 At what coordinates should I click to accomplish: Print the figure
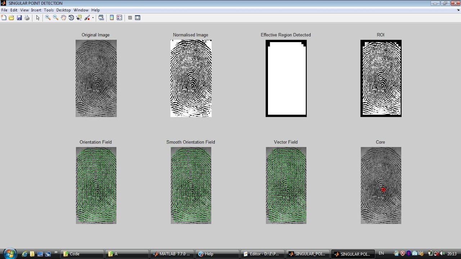click(27, 18)
